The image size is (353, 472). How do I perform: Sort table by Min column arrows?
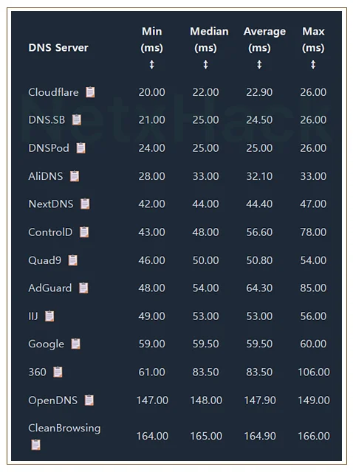point(151,64)
